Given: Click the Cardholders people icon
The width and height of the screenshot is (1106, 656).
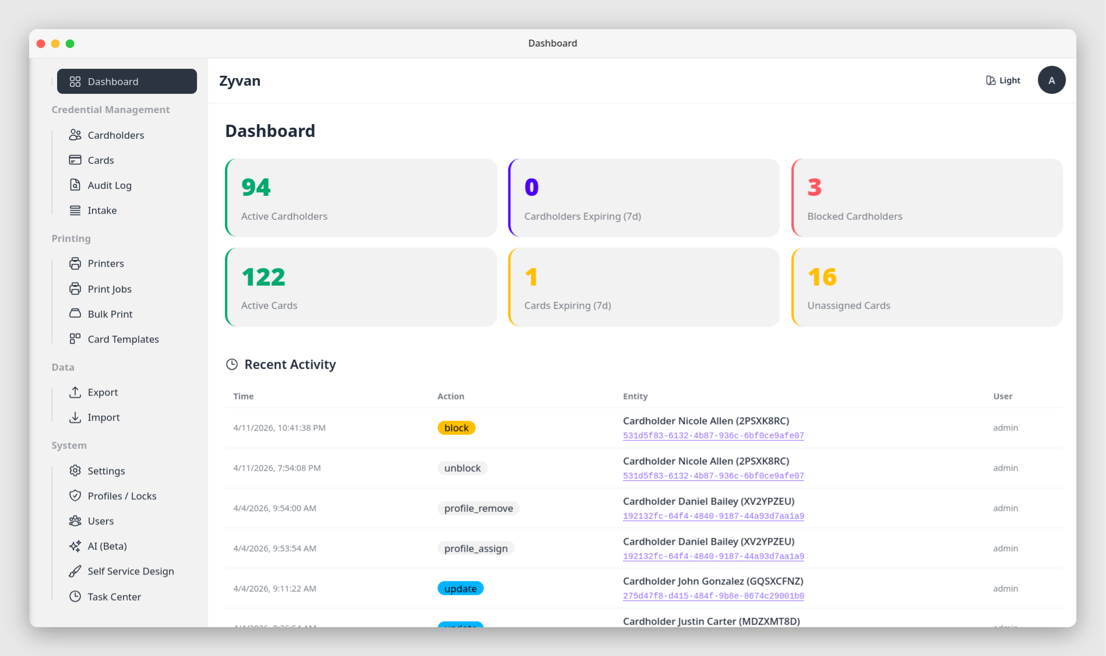Looking at the screenshot, I should tap(75, 135).
